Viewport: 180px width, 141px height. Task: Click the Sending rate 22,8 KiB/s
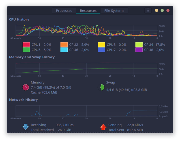coord(135,125)
